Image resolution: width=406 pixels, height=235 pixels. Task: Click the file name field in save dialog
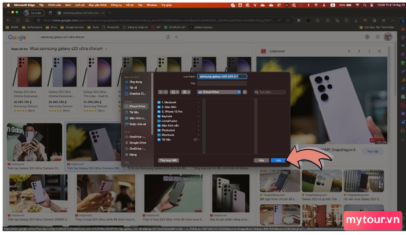pos(222,77)
